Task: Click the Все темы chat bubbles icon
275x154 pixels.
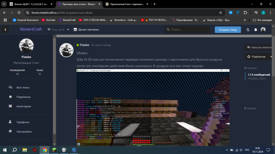Action: pyautogui.click(x=10, y=87)
